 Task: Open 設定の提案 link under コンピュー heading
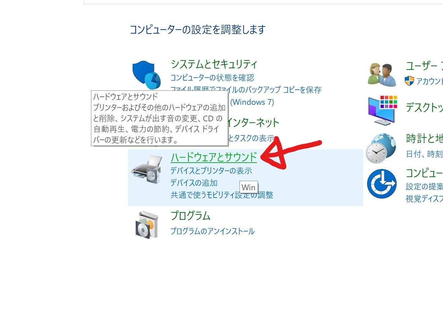pos(424,186)
